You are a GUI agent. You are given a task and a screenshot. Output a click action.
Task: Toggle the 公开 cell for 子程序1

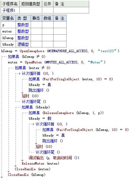tap(48, 10)
